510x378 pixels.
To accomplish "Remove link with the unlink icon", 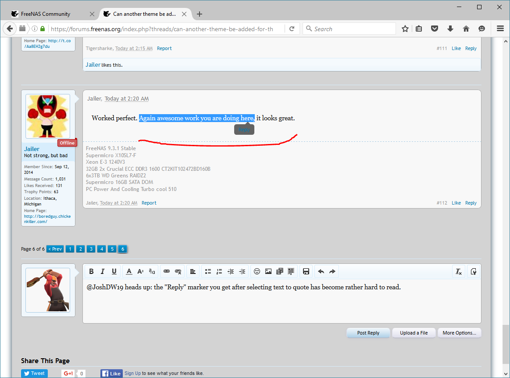I will pos(178,271).
